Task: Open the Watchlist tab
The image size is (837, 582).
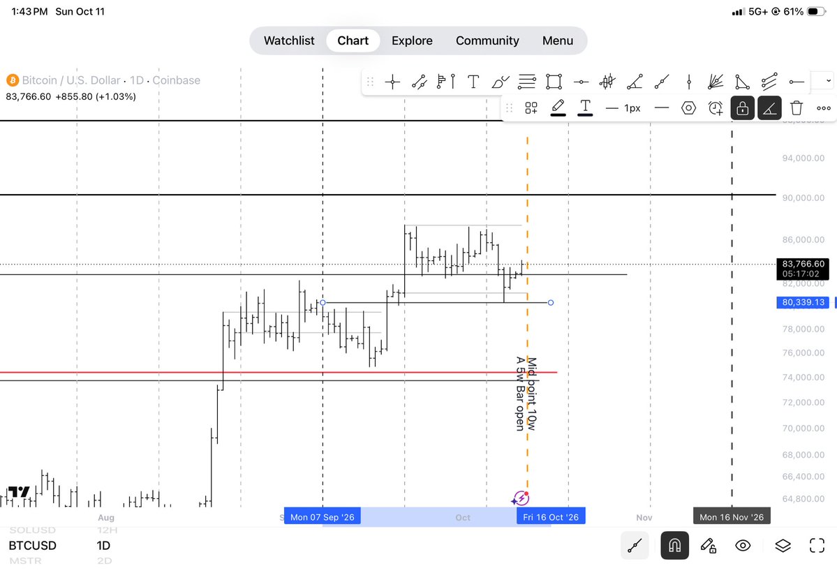Action: coord(289,40)
